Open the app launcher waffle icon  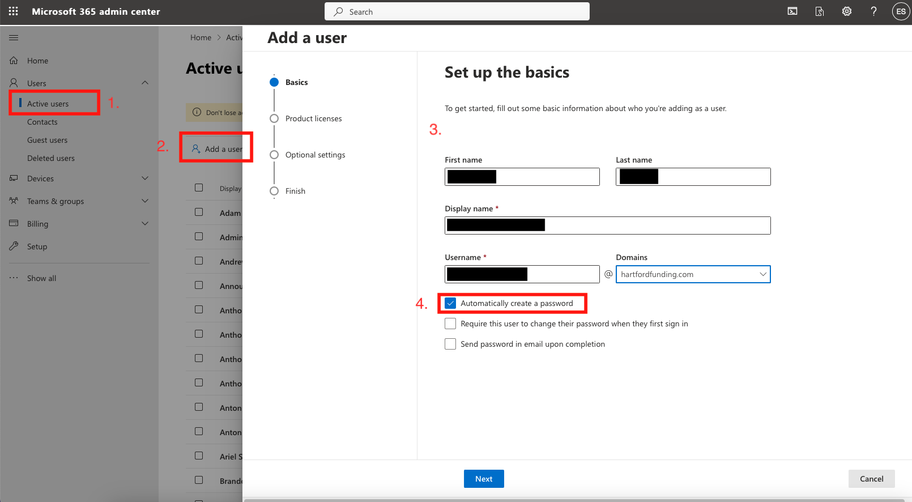[14, 11]
